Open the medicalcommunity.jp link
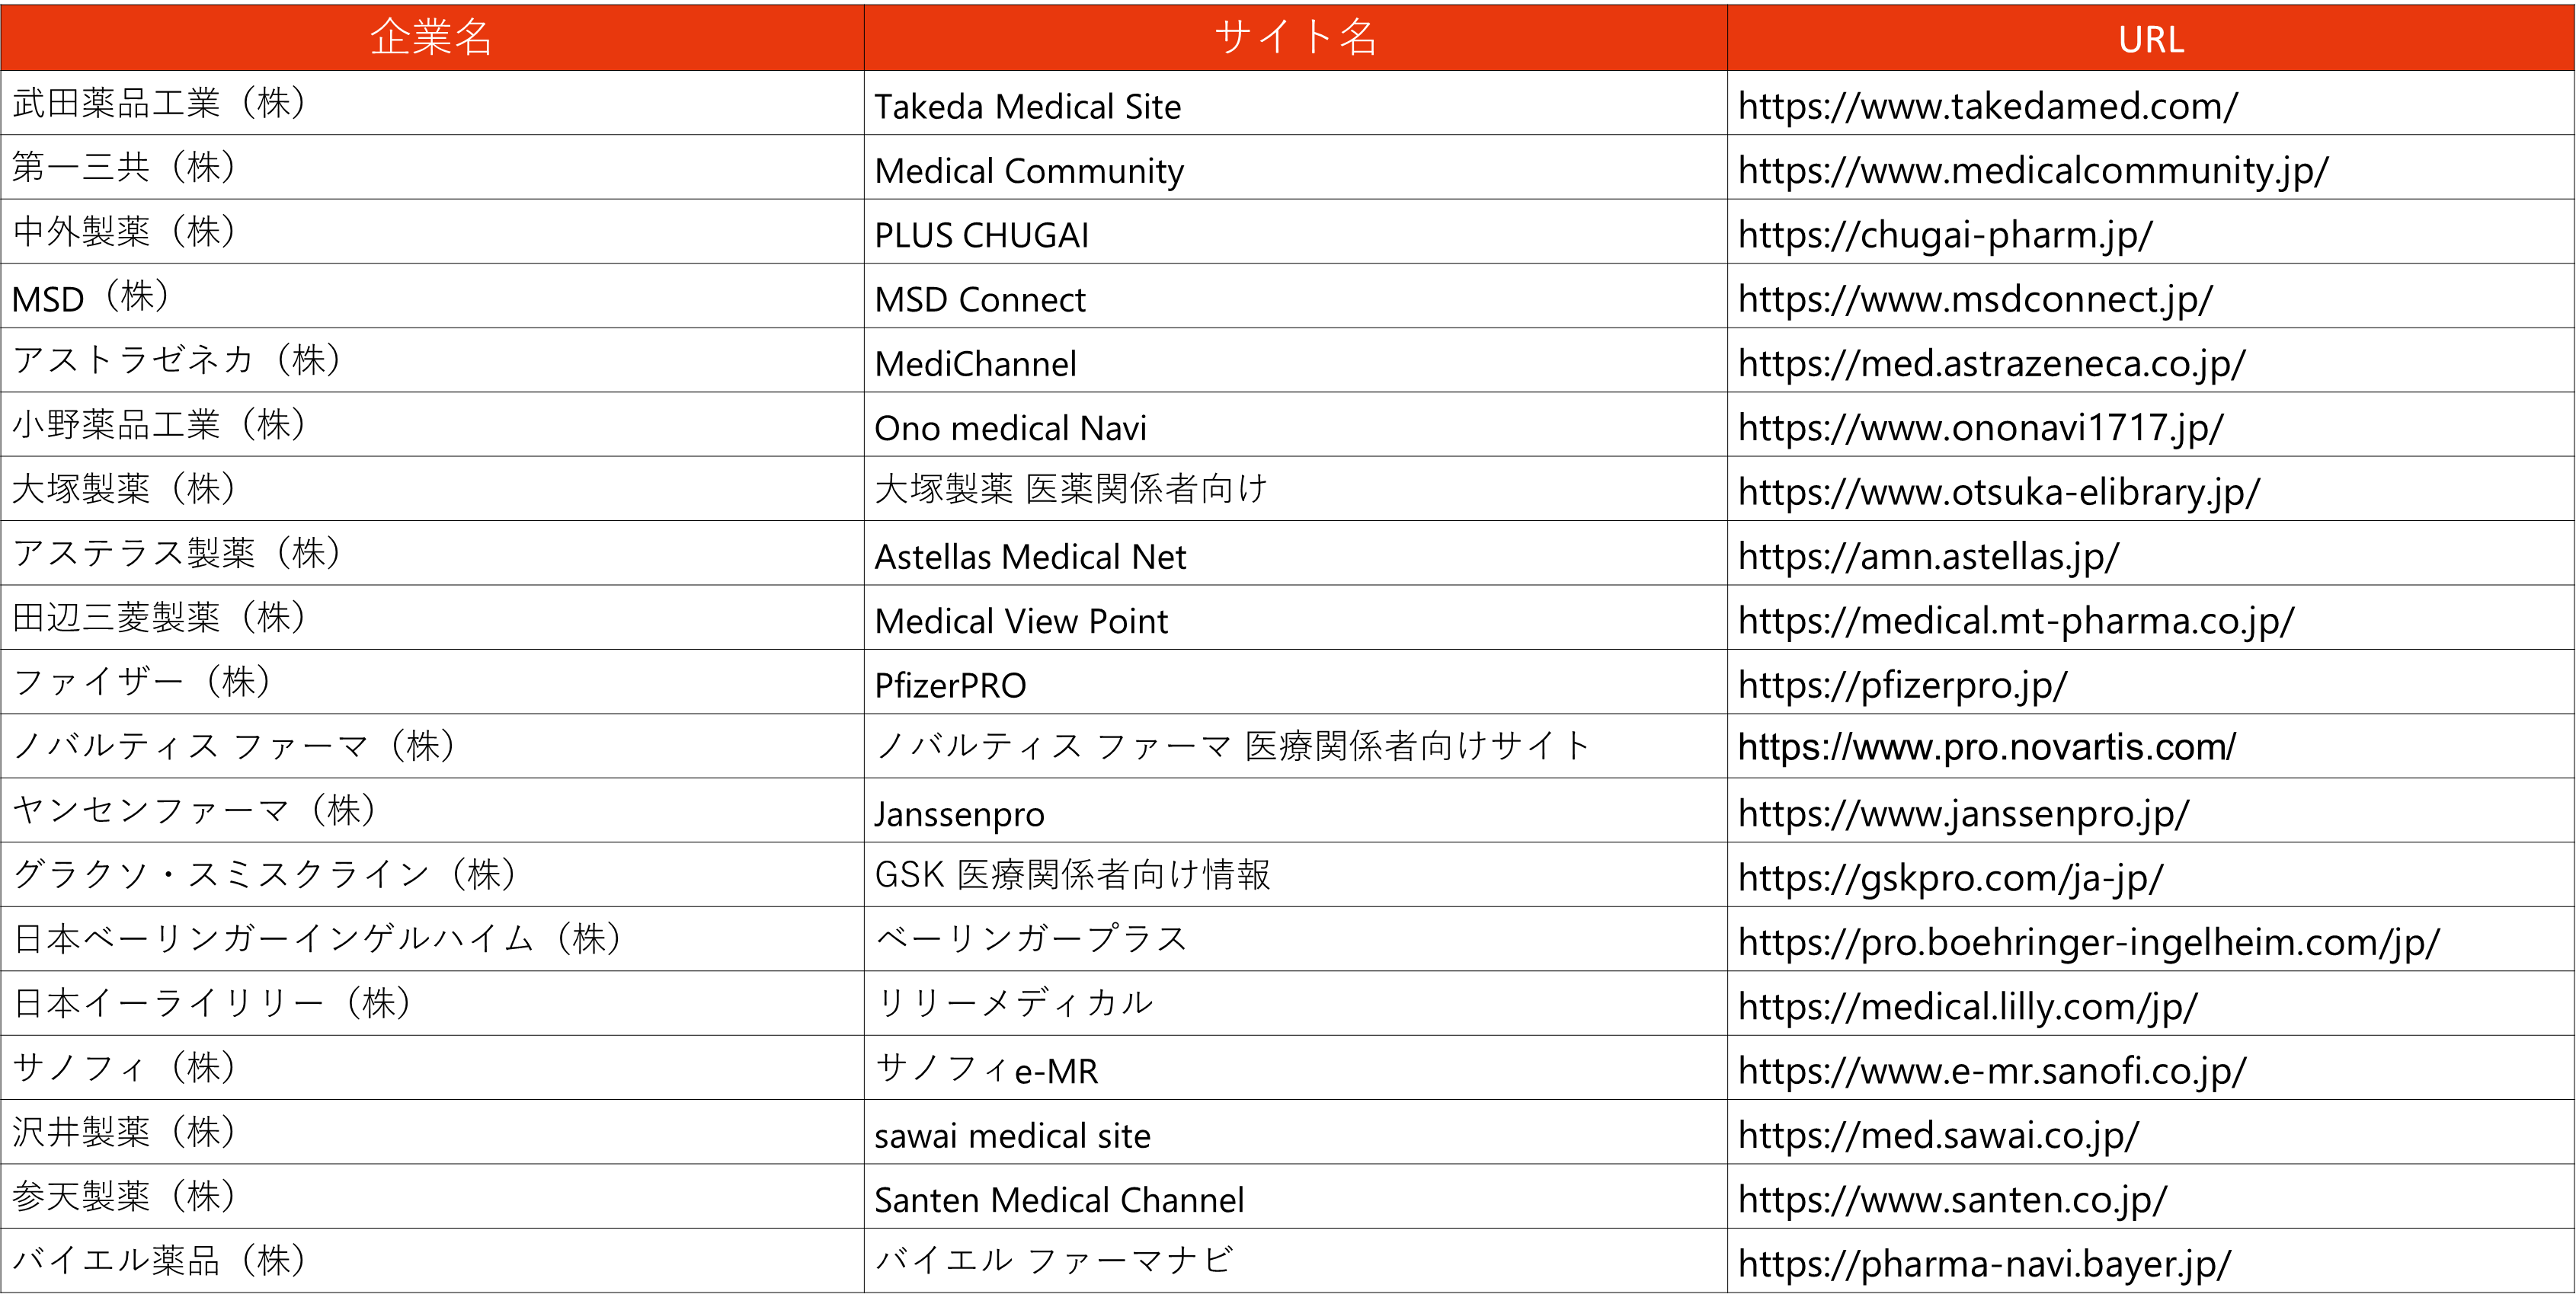 point(2032,171)
